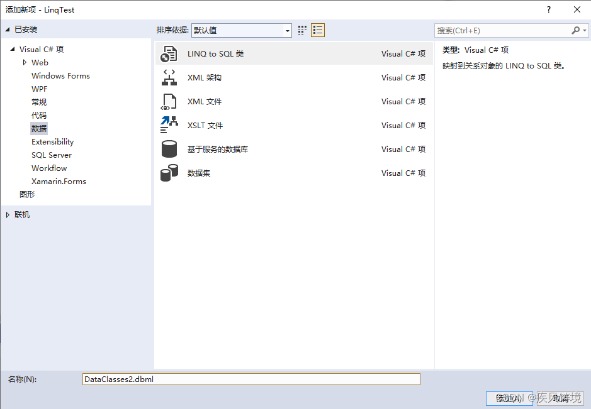The width and height of the screenshot is (591, 409).
Task: Select the LINQ to SQL 类 template icon
Action: point(170,53)
